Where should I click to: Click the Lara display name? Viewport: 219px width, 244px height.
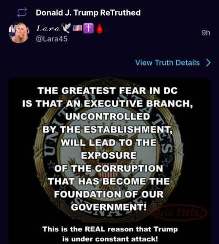[x=48, y=29]
